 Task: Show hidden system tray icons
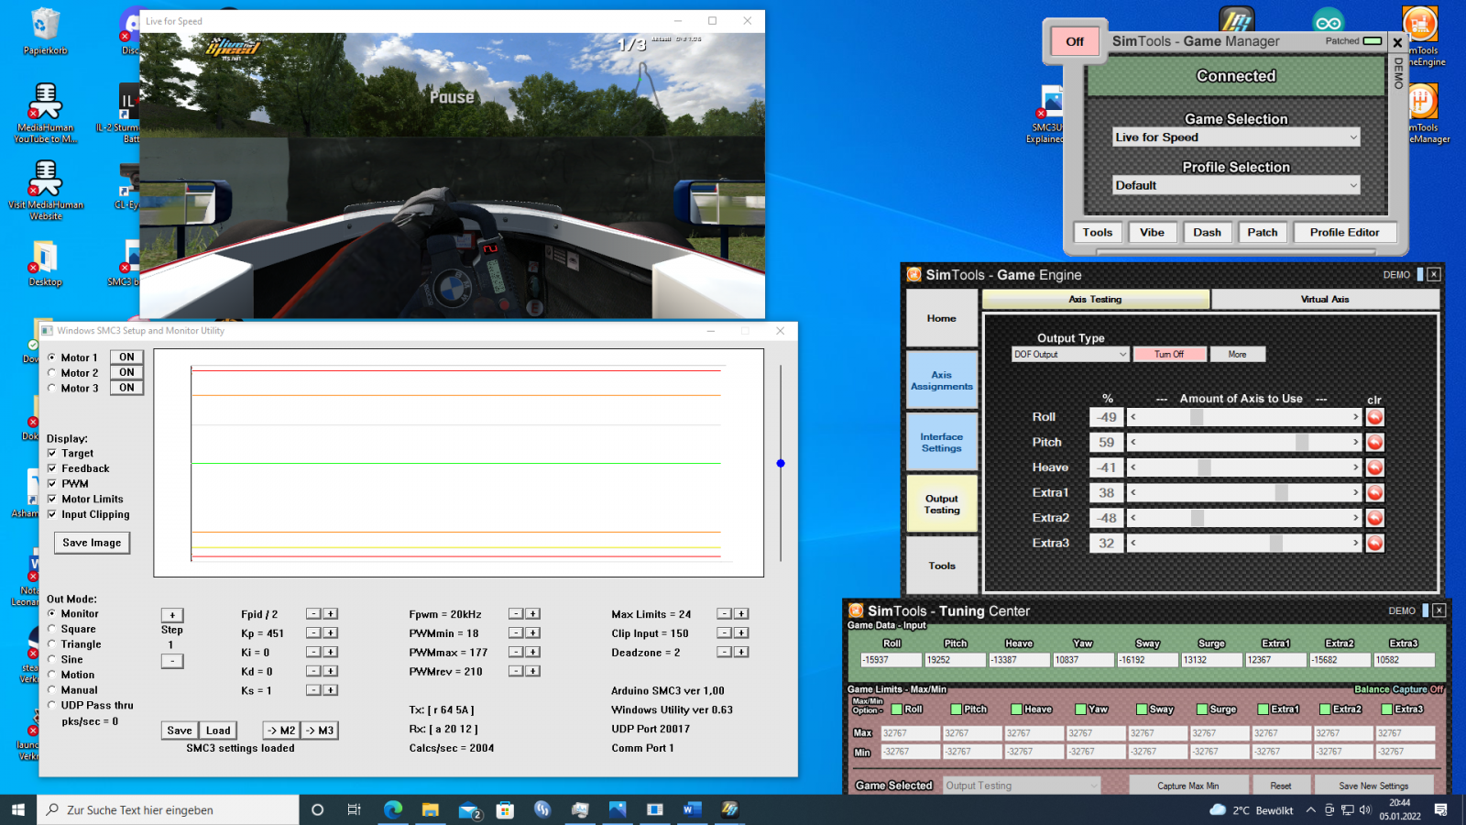(x=1310, y=810)
